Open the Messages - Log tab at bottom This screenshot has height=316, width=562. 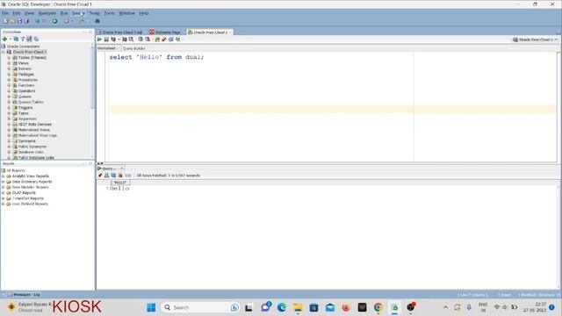pos(25,295)
